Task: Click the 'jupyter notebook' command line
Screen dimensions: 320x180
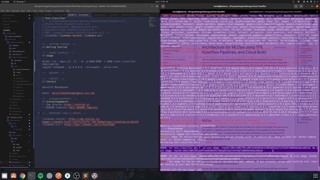Action: (x=80, y=67)
